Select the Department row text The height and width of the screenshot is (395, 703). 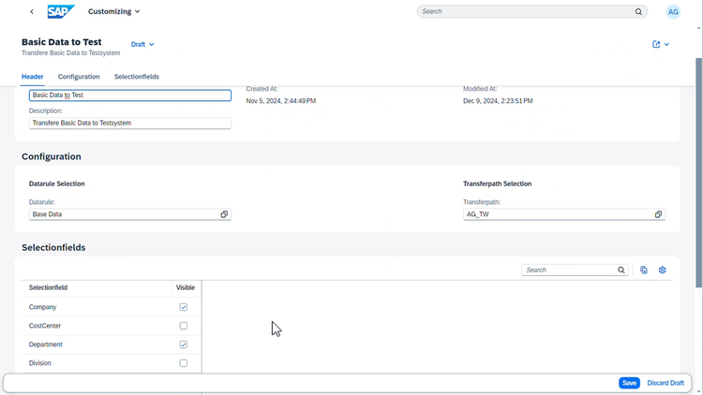[x=46, y=344]
